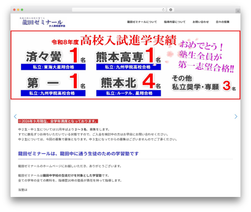This screenshot has width=251, height=212.
Task: Focus the browser address bar
Action: click(x=118, y=10)
